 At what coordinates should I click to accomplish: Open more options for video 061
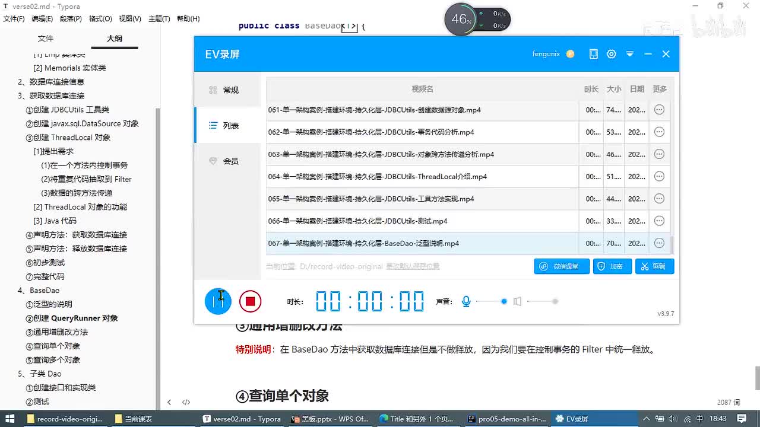pos(659,110)
